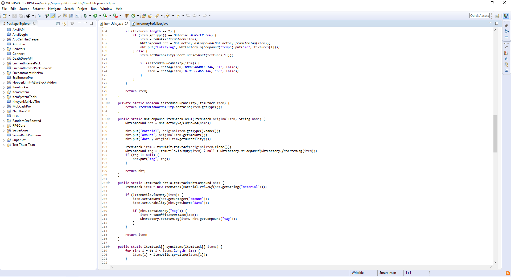Open the Javadoc view from right trim

(x=506, y=59)
